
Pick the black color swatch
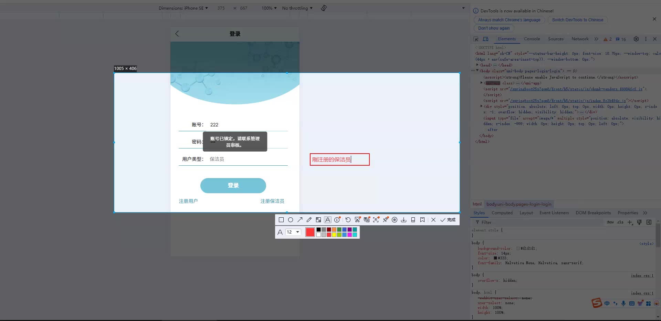[319, 230]
